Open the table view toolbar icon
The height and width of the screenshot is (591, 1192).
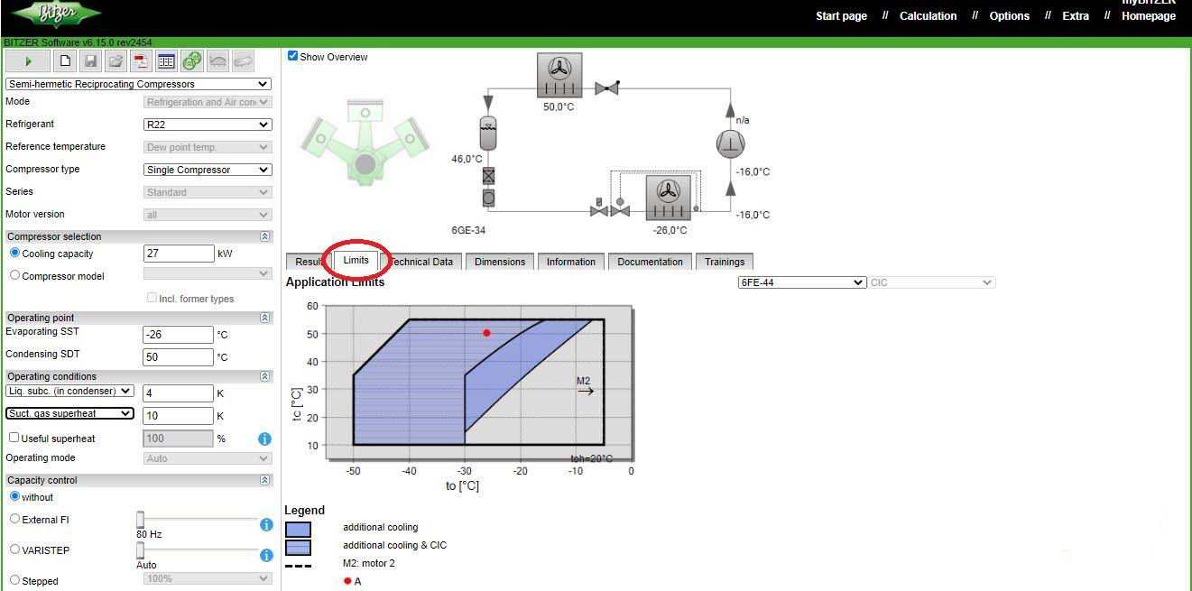coord(166,61)
